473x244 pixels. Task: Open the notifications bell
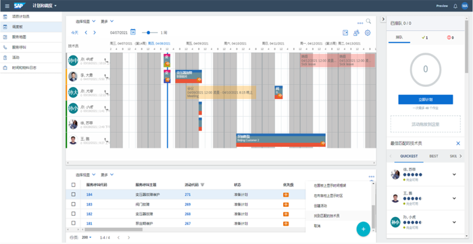point(455,6)
